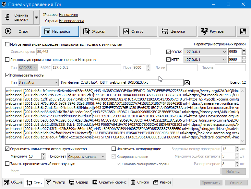Screen dimensions: 251x189
Task: Click bridge line with heresthespace.com url
Action: tap(123, 124)
